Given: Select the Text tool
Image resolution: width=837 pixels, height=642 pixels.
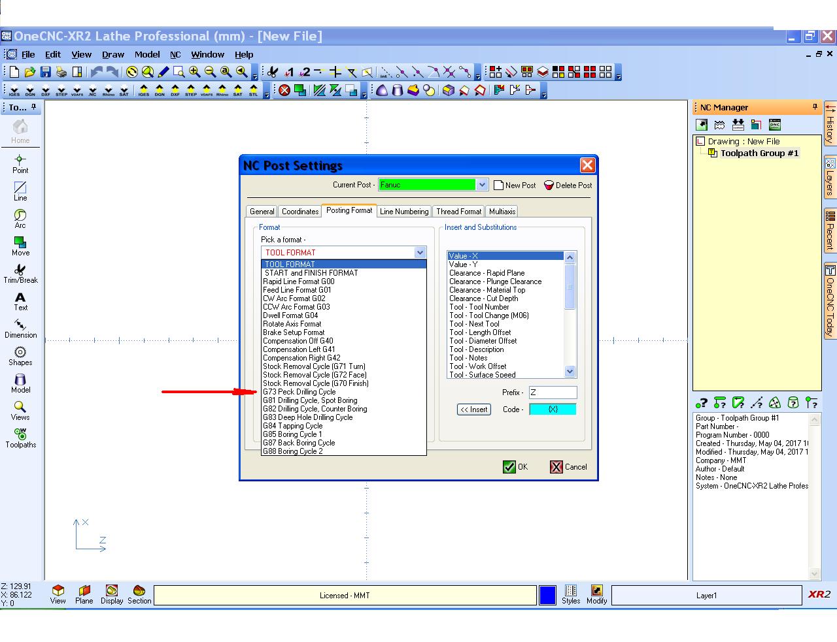Looking at the screenshot, I should coord(20,301).
